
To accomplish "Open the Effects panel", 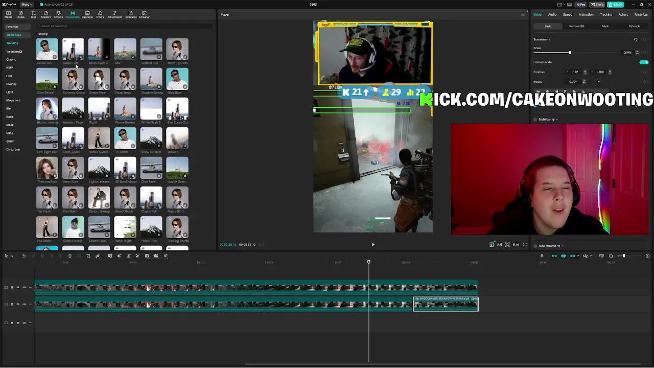I will coord(58,14).
